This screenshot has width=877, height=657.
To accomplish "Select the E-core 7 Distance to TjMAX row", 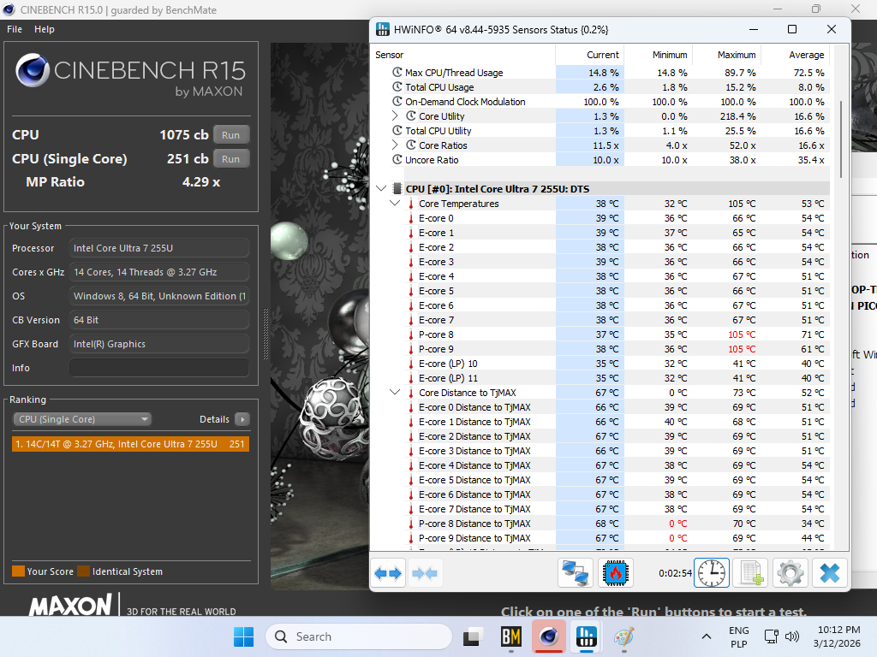I will (600, 509).
